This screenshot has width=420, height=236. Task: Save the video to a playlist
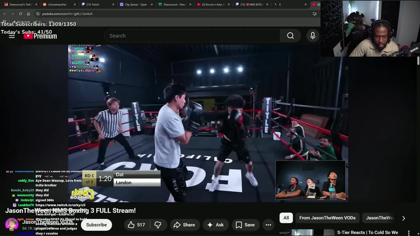[x=245, y=225]
